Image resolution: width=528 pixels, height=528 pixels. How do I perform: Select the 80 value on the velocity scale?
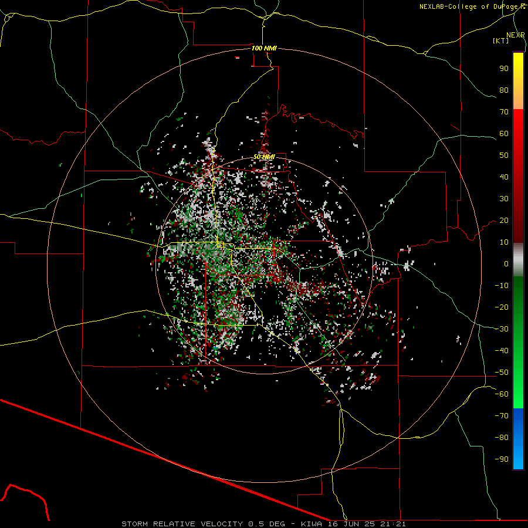point(504,90)
